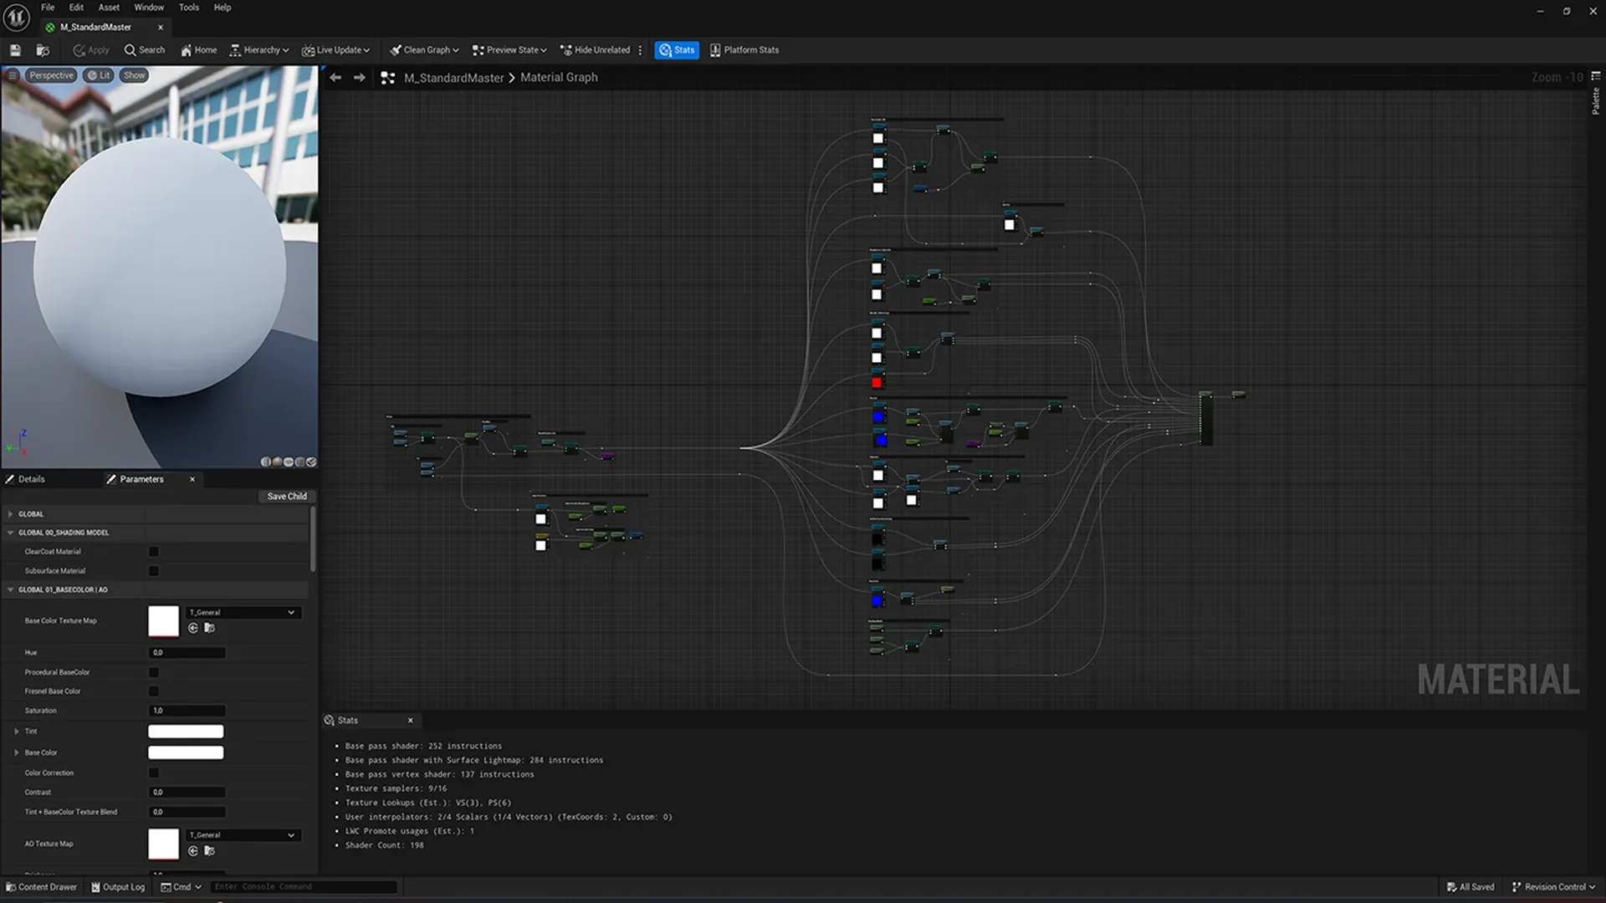Save the material asset

(x=14, y=49)
